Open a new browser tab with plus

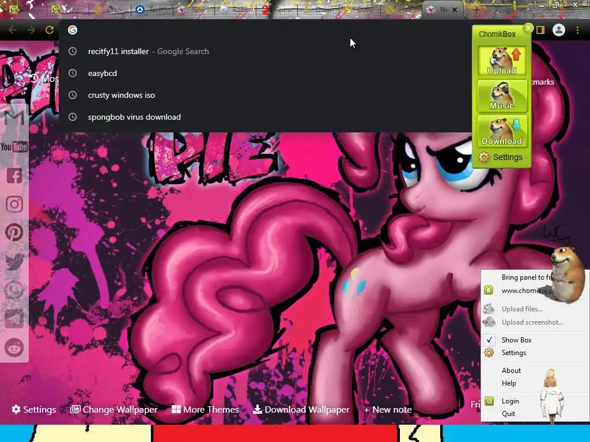click(x=476, y=10)
